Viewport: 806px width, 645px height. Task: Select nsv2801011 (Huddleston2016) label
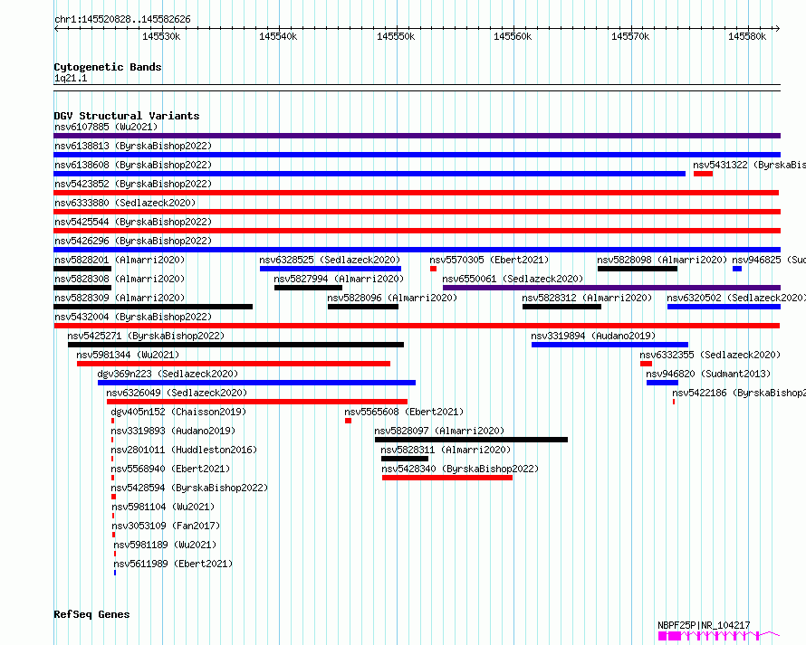[184, 450]
